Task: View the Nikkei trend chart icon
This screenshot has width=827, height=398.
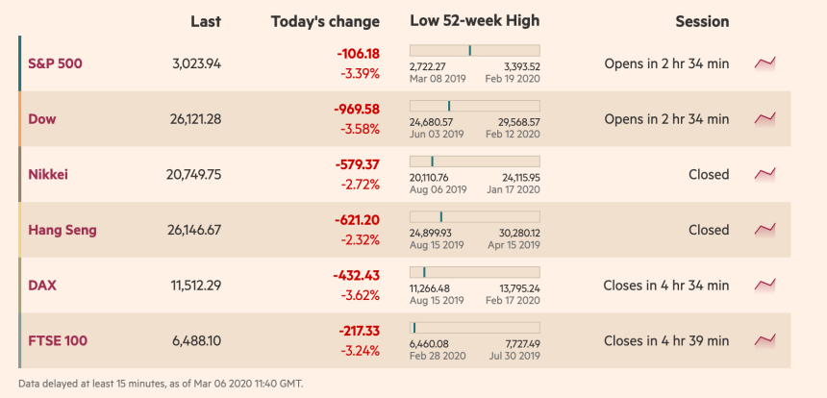Action: point(765,174)
